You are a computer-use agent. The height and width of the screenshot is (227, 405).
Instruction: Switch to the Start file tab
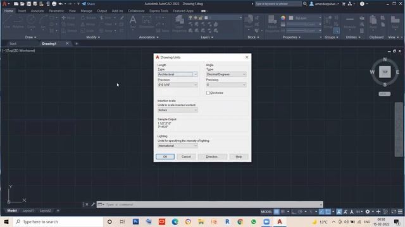tap(13, 44)
